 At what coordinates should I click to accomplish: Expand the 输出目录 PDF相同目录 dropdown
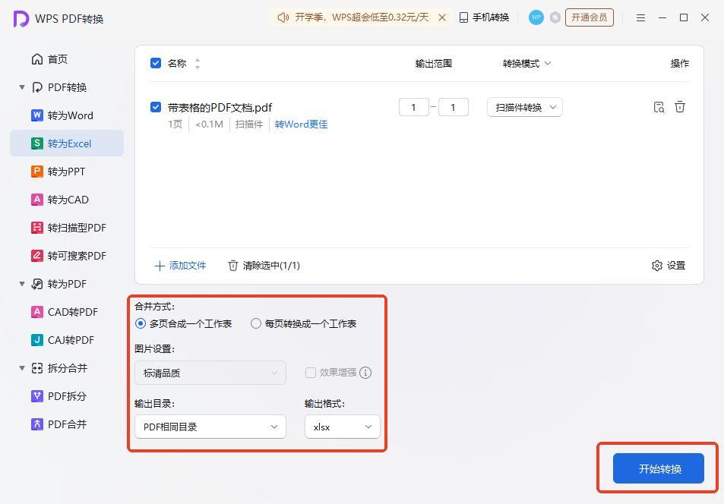click(210, 427)
